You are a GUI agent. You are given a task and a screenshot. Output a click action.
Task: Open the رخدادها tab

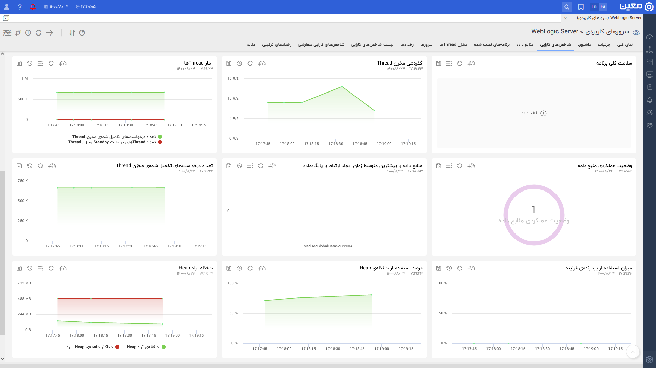click(x=407, y=45)
